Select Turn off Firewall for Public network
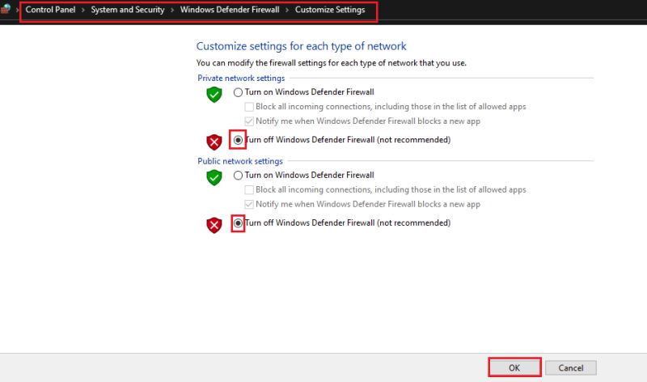This screenshot has width=647, height=382. coord(238,223)
